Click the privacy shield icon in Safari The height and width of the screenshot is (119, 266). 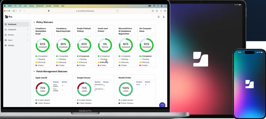point(49,11)
